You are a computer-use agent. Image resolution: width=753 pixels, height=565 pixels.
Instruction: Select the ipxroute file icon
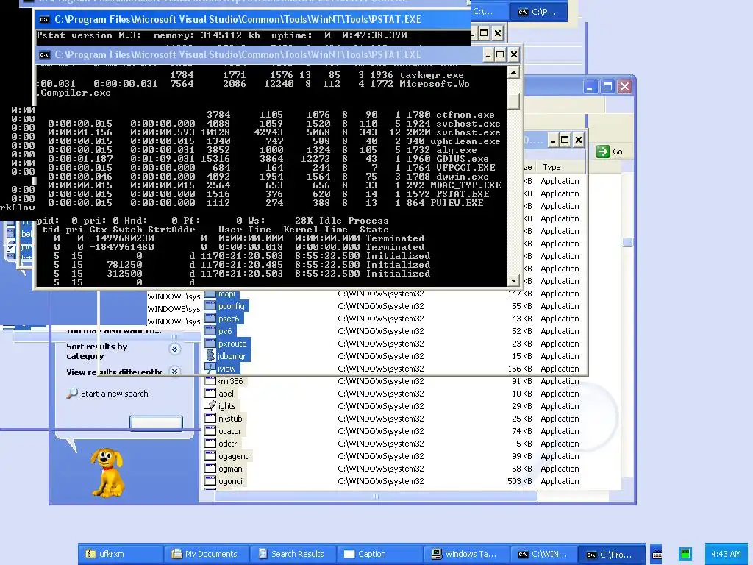point(210,344)
